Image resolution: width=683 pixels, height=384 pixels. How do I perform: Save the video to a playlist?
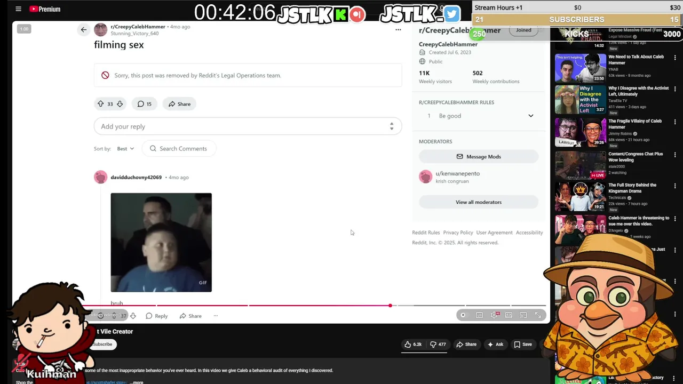[x=523, y=345]
